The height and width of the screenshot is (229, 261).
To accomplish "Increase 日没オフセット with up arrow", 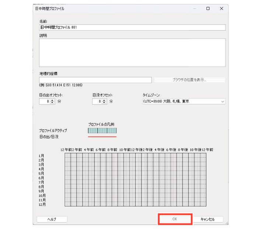I will pos(105,100).
